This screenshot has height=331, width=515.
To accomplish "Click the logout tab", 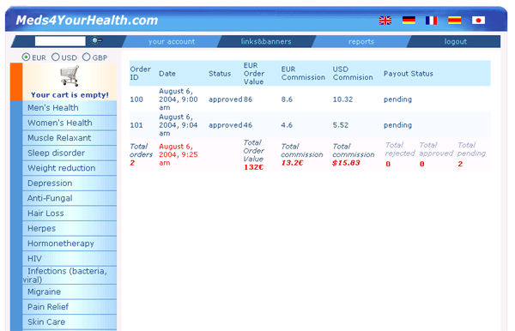I will coord(455,42).
